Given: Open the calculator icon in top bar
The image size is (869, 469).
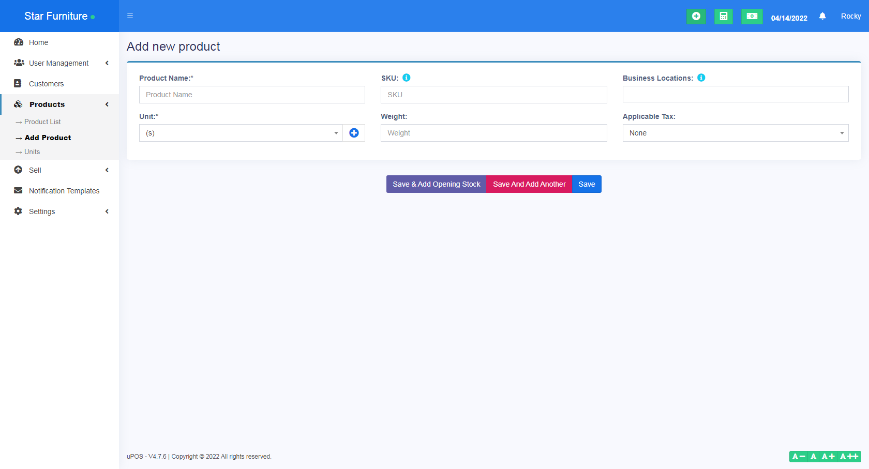Looking at the screenshot, I should click(x=723, y=17).
